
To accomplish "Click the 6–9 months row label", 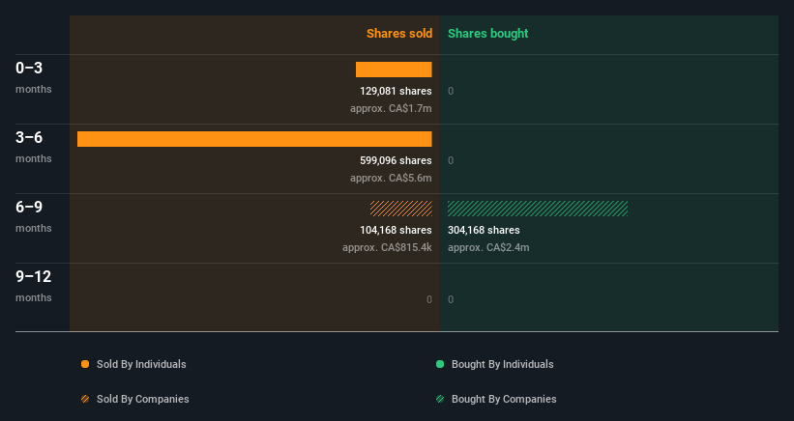I will 34,216.
